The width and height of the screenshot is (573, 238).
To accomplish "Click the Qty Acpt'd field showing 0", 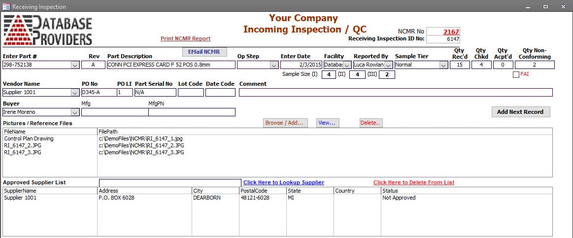I will pos(503,65).
